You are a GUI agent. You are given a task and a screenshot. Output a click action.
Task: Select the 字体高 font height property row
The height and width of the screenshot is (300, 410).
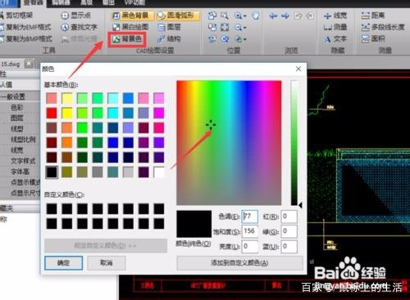[20, 172]
